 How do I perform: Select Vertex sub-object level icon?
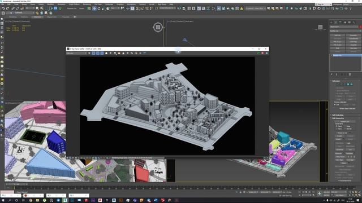(337, 85)
